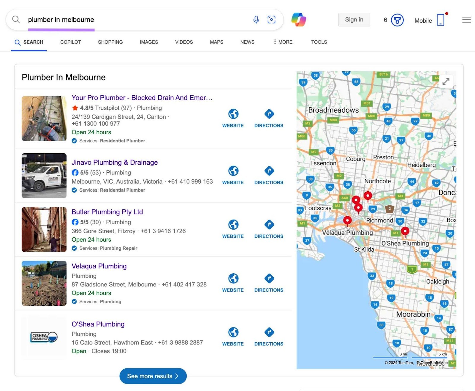Click the Microsoft Rewards trophy icon

[397, 20]
